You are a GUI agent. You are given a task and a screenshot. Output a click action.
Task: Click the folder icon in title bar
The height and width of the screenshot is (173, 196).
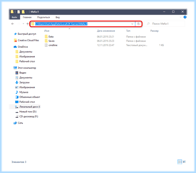[x=12, y=12]
